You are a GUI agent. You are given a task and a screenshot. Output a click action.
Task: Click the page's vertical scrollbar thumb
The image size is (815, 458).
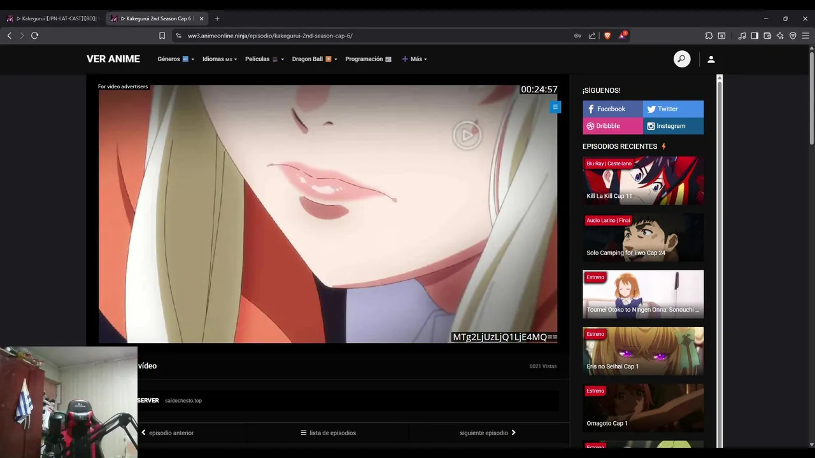(811, 99)
